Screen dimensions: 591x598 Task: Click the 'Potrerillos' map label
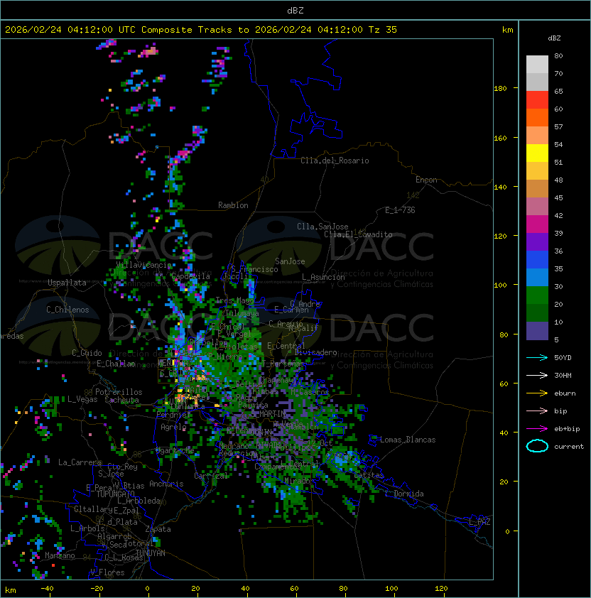(119, 392)
